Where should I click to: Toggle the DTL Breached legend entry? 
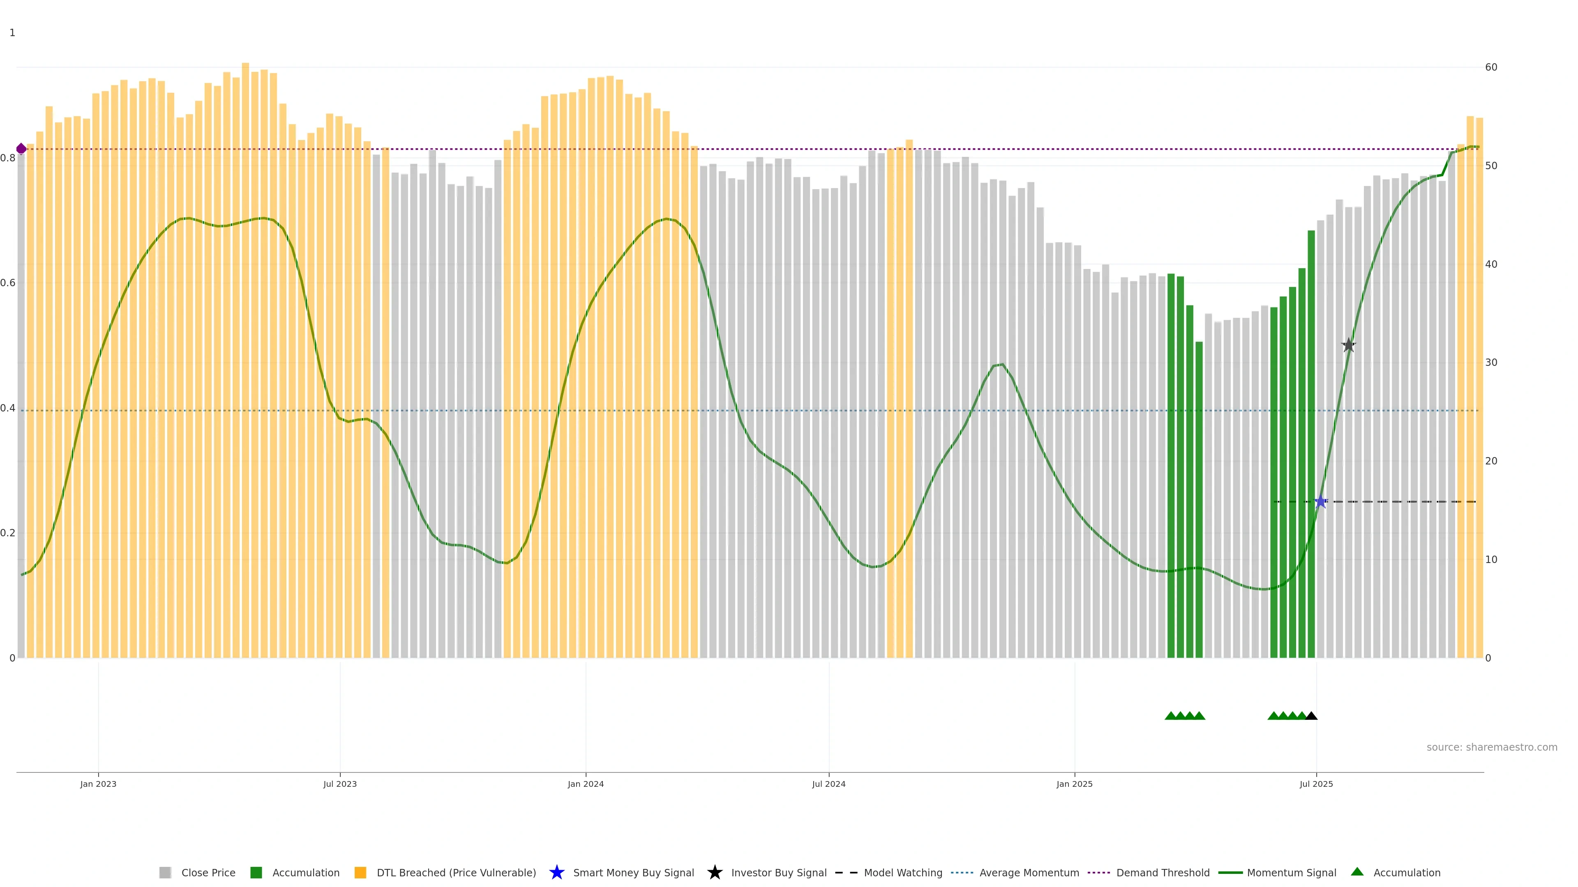click(456, 873)
